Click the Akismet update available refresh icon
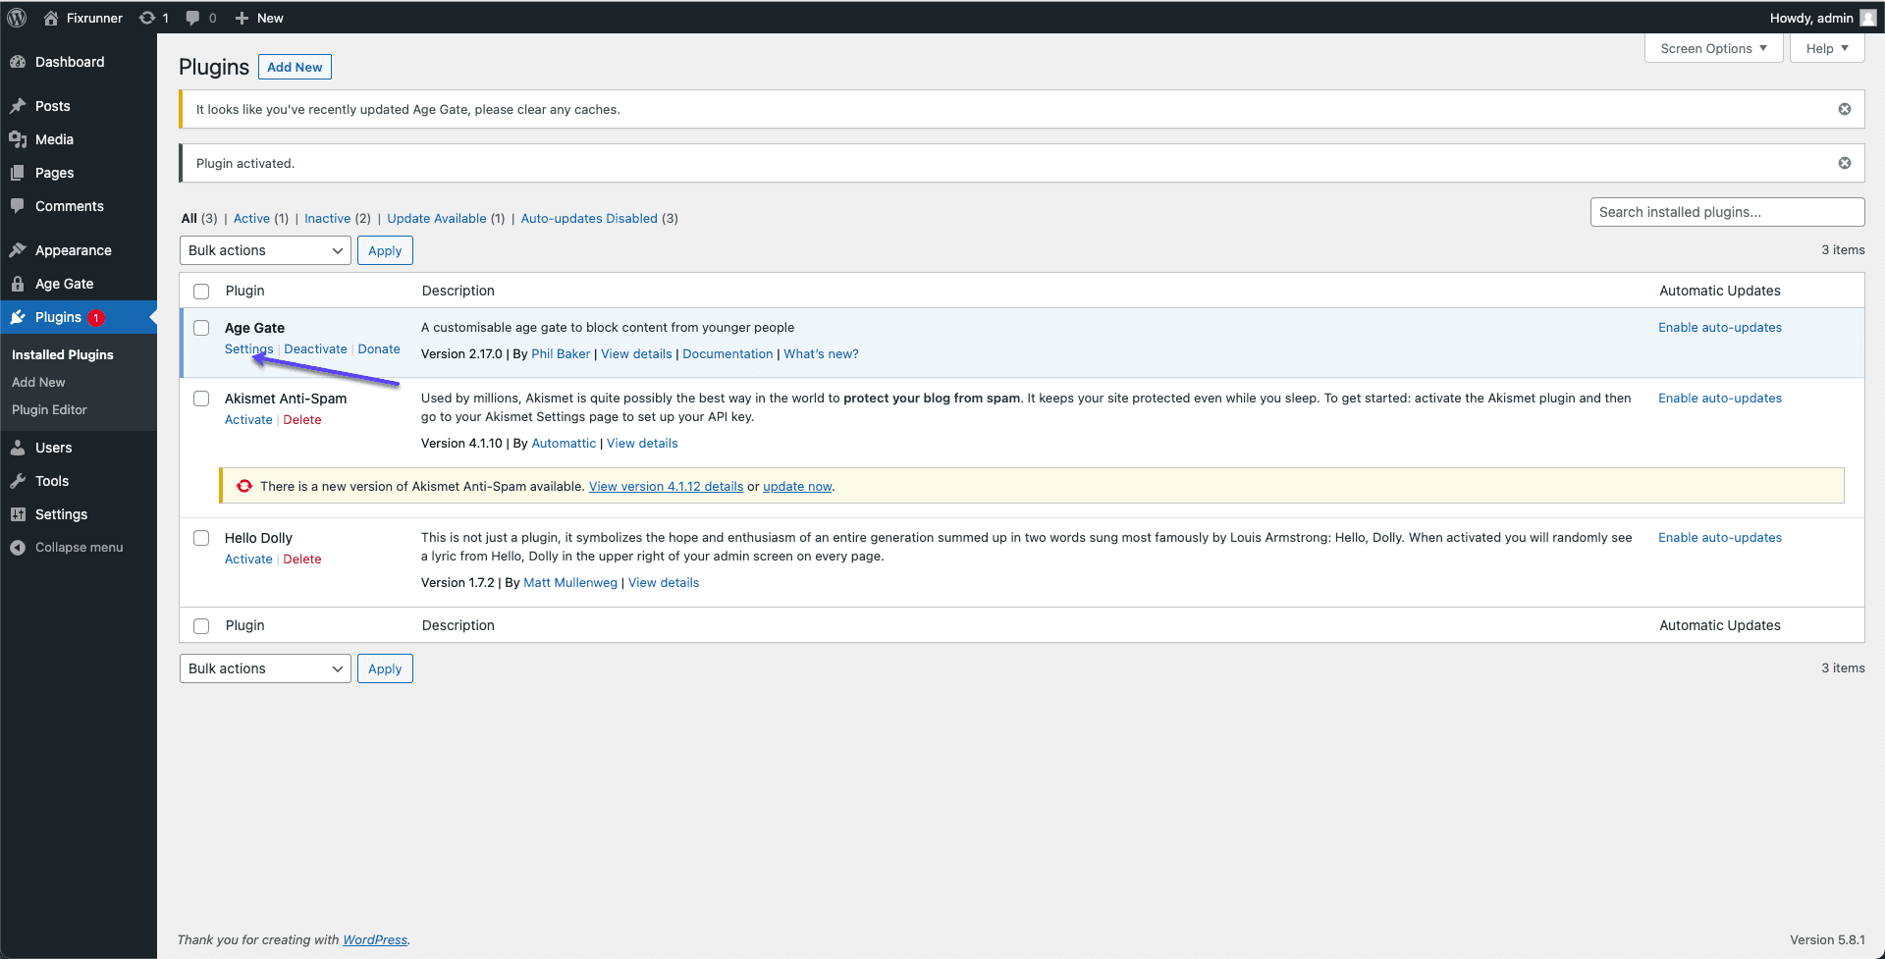The width and height of the screenshot is (1885, 959). [x=244, y=486]
